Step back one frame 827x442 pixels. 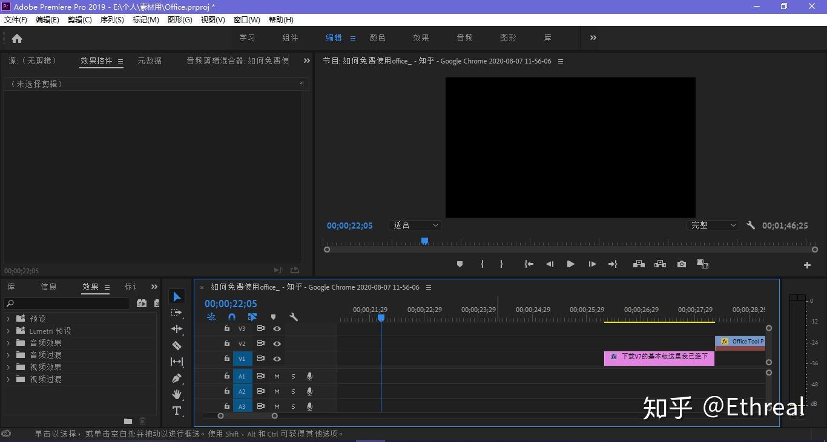[550, 264]
